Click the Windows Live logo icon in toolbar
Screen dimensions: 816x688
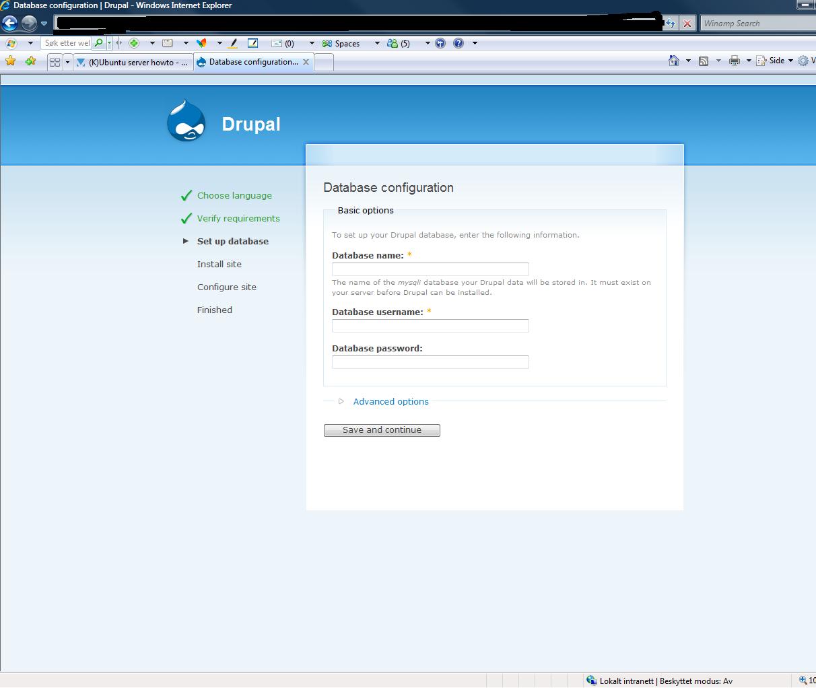(11, 43)
